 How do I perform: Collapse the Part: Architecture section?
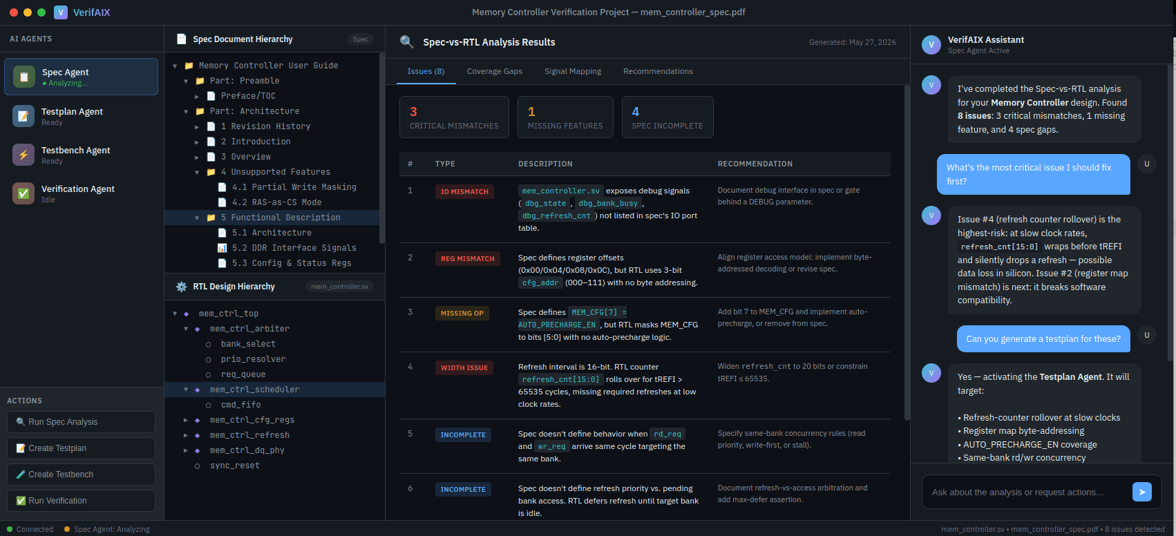187,111
